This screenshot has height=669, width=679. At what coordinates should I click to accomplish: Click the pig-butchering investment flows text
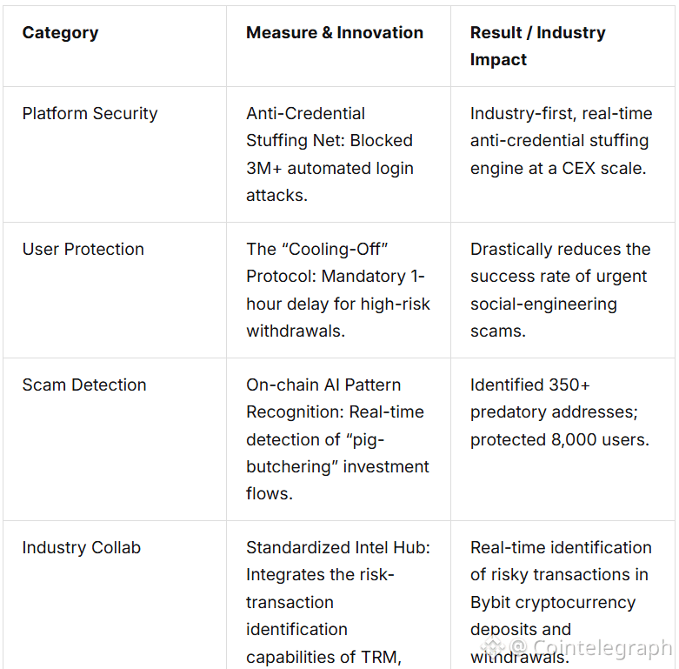click(x=337, y=466)
